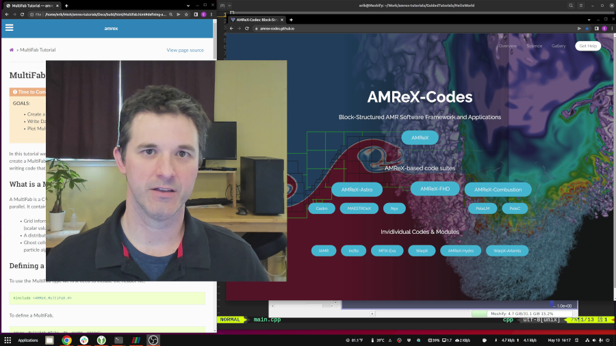This screenshot has width=616, height=346.
Task: Expand the tab search chevron in right browser window
Action: [589, 20]
